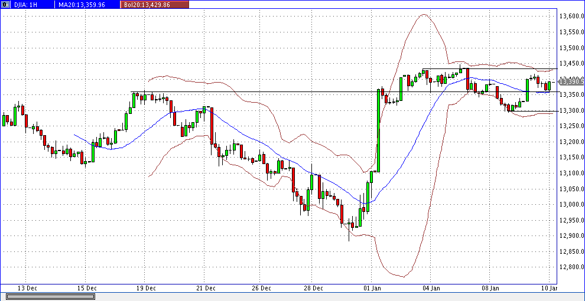The width and height of the screenshot is (585, 301).
Task: Click the 13,600 price axis label
Action: tap(571, 16)
